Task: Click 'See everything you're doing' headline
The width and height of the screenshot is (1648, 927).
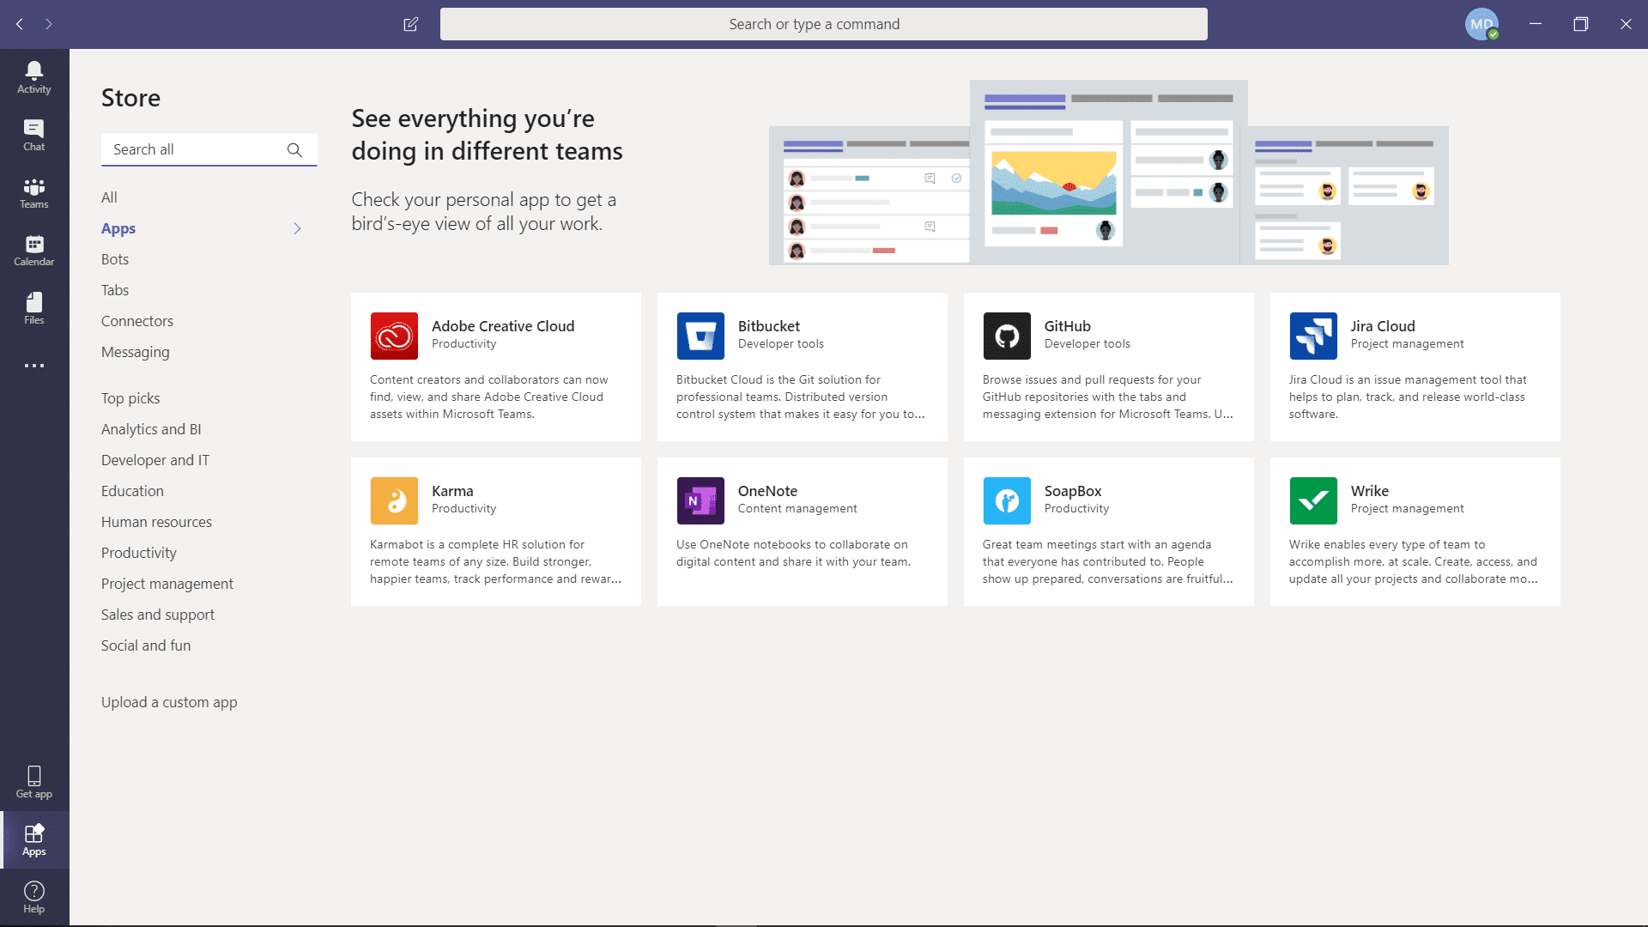Action: coord(487,135)
